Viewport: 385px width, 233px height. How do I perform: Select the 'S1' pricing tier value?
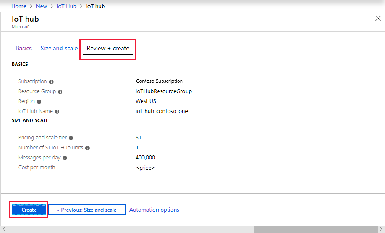point(139,138)
